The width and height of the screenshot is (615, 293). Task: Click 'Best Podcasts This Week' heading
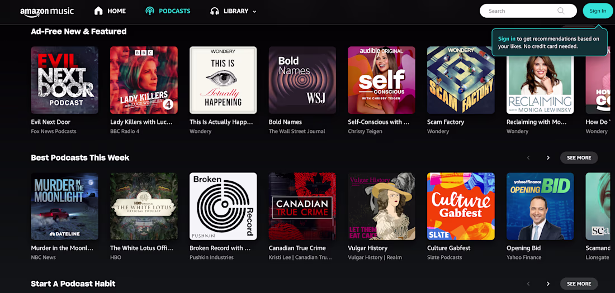pyautogui.click(x=80, y=158)
